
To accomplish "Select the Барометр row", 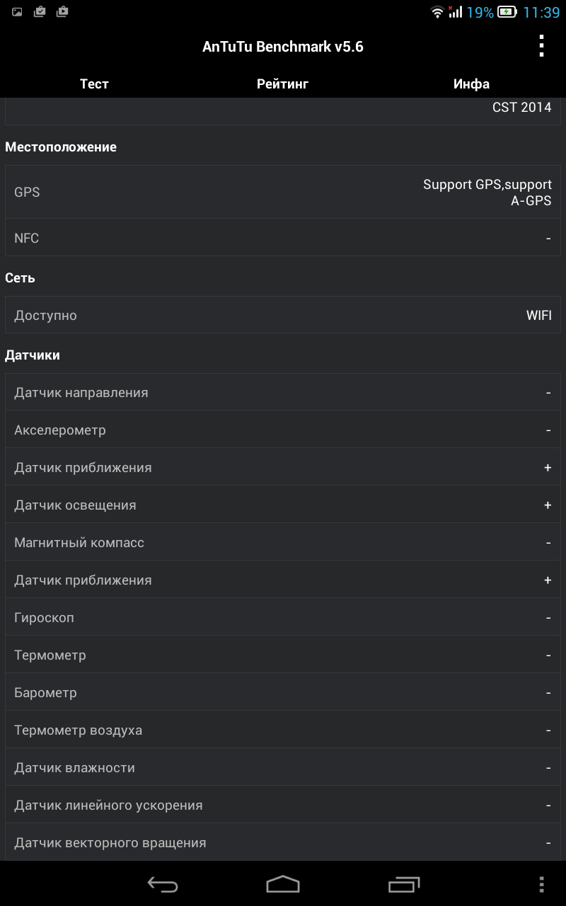I will coord(283,692).
